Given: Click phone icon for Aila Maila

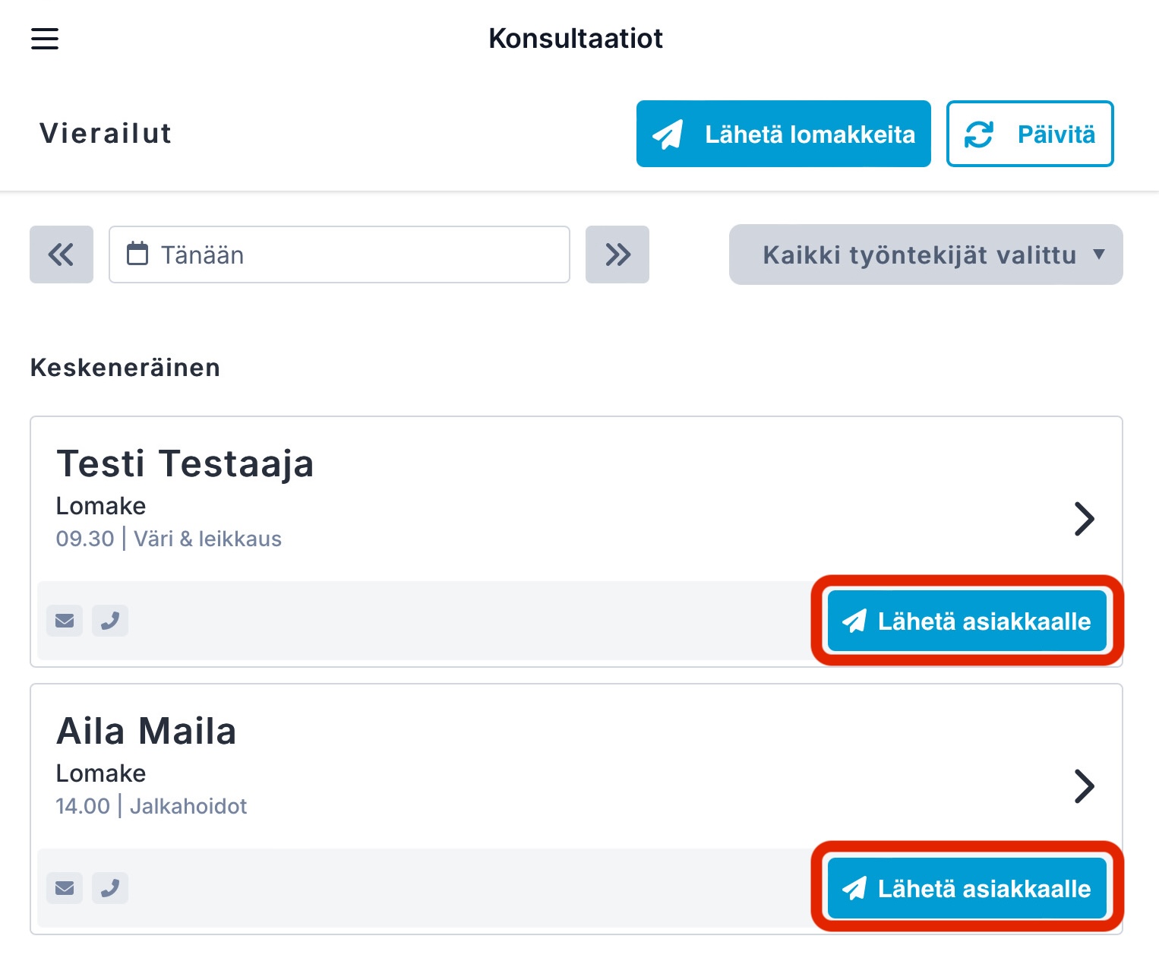Looking at the screenshot, I should pyautogui.click(x=110, y=888).
